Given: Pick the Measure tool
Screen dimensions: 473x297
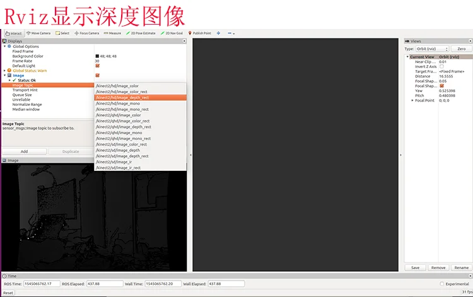Looking at the screenshot, I should [x=112, y=33].
